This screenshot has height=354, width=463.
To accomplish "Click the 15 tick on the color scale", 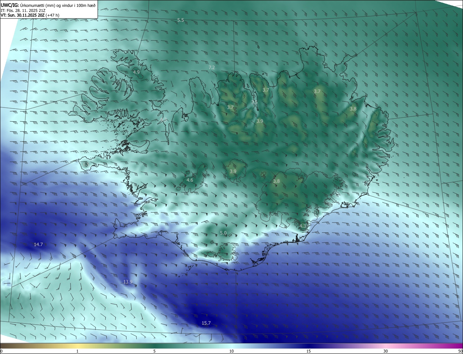I will click(x=309, y=351).
